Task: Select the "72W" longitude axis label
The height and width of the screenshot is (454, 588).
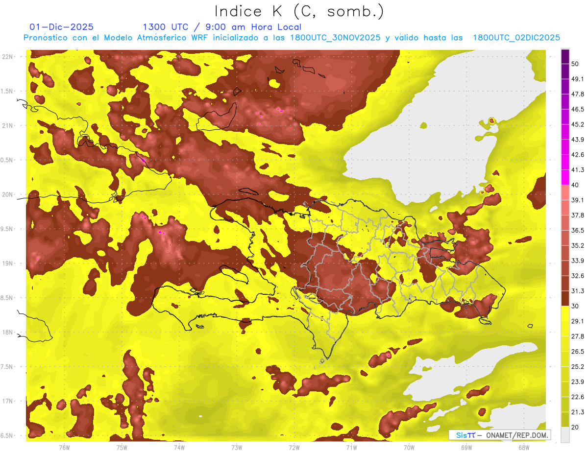Action: (x=294, y=448)
